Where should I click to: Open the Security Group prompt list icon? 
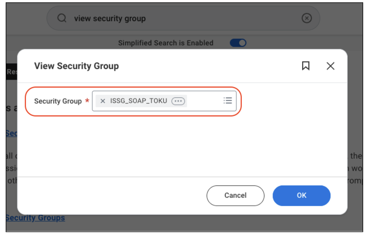[x=228, y=100]
